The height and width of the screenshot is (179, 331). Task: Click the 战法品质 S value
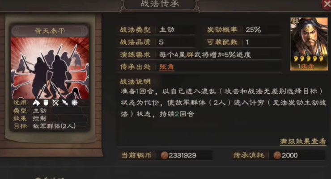161,42
